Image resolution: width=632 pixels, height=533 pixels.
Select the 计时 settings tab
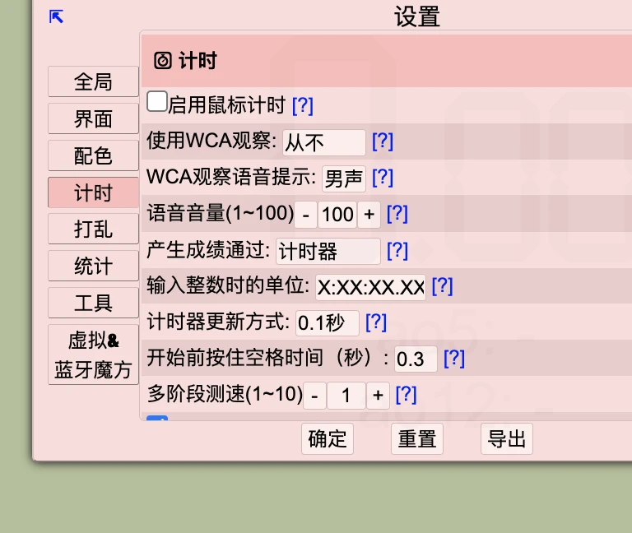(x=93, y=192)
